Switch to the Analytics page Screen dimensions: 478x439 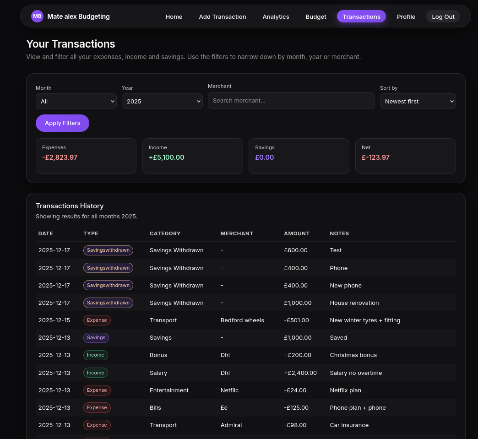276,16
